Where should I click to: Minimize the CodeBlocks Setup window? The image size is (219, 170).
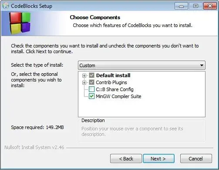pyautogui.click(x=181, y=6)
